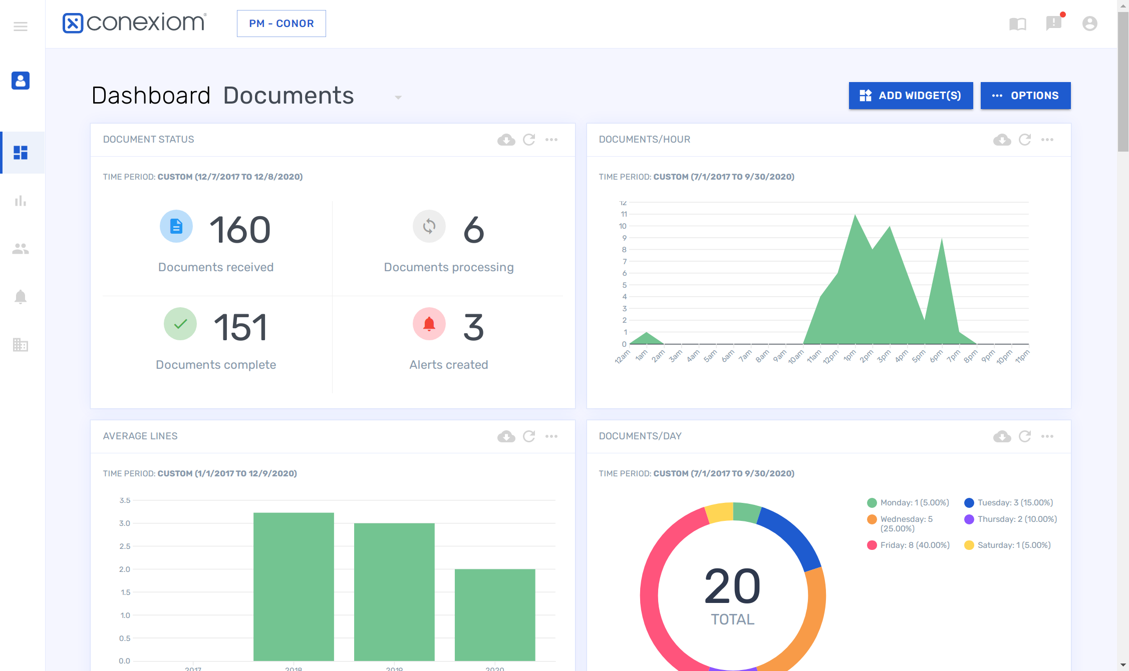The width and height of the screenshot is (1129, 671).
Task: Open the alerts bell in sidebar
Action: (21, 297)
